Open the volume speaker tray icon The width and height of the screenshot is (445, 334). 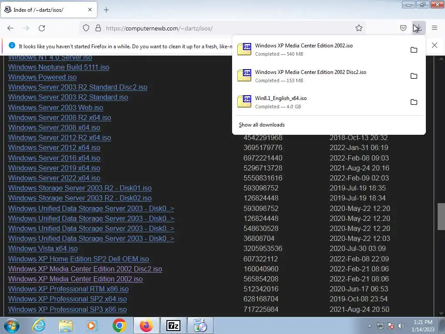[x=401, y=326]
